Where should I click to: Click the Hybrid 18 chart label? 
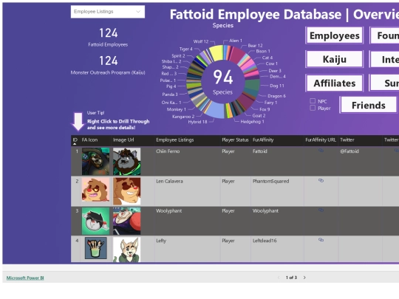pos(197,122)
